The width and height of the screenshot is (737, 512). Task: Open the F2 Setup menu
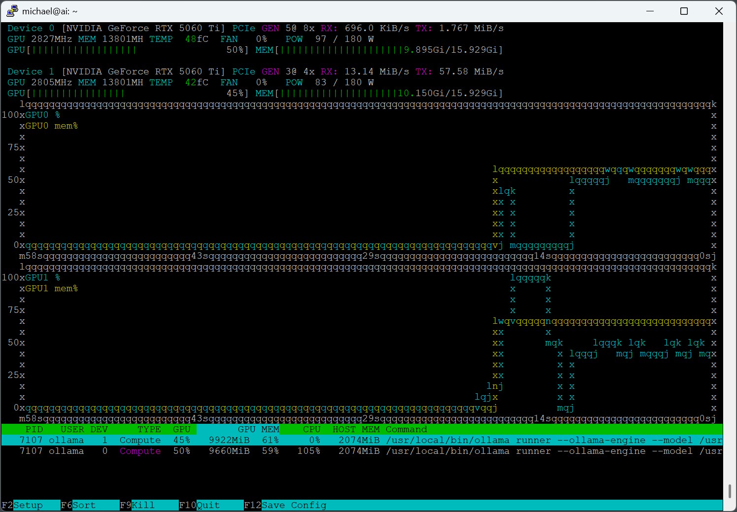22,505
